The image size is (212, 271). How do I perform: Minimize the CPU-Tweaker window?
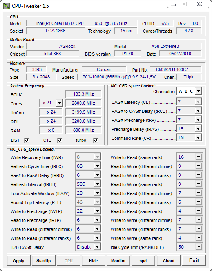pos(173,4)
